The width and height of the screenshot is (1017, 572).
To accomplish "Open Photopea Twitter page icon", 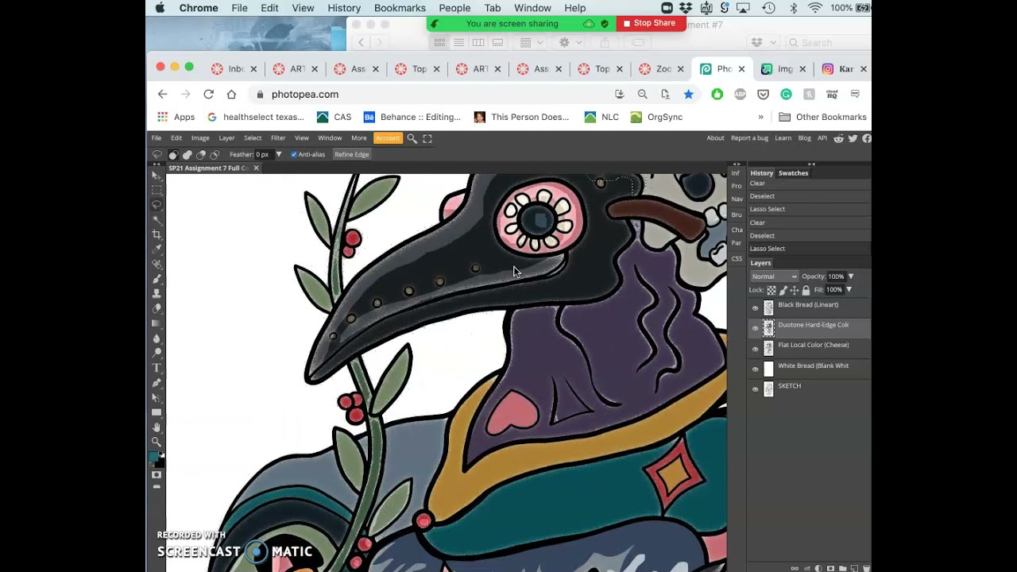I will point(853,138).
